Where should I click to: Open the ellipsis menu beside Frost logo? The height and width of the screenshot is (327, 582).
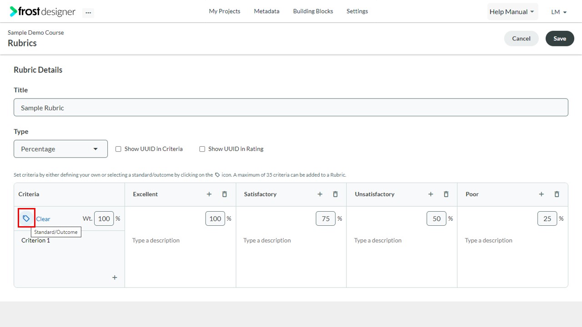[88, 13]
